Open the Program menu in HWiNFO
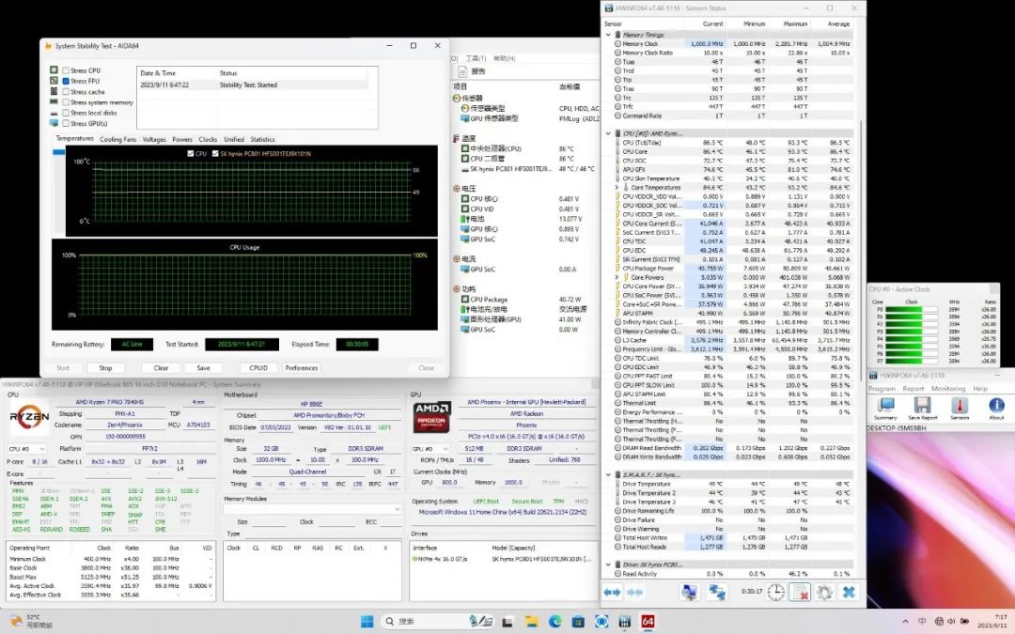The image size is (1015, 634). point(882,389)
